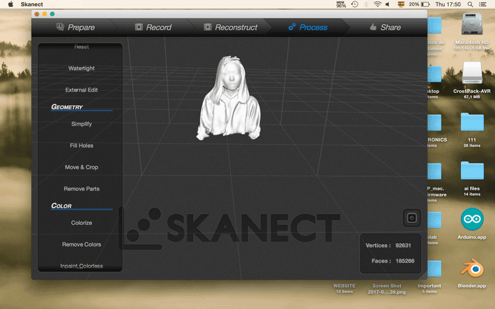Go to the Reconstruct tab
This screenshot has width=495, height=309.
(230, 27)
